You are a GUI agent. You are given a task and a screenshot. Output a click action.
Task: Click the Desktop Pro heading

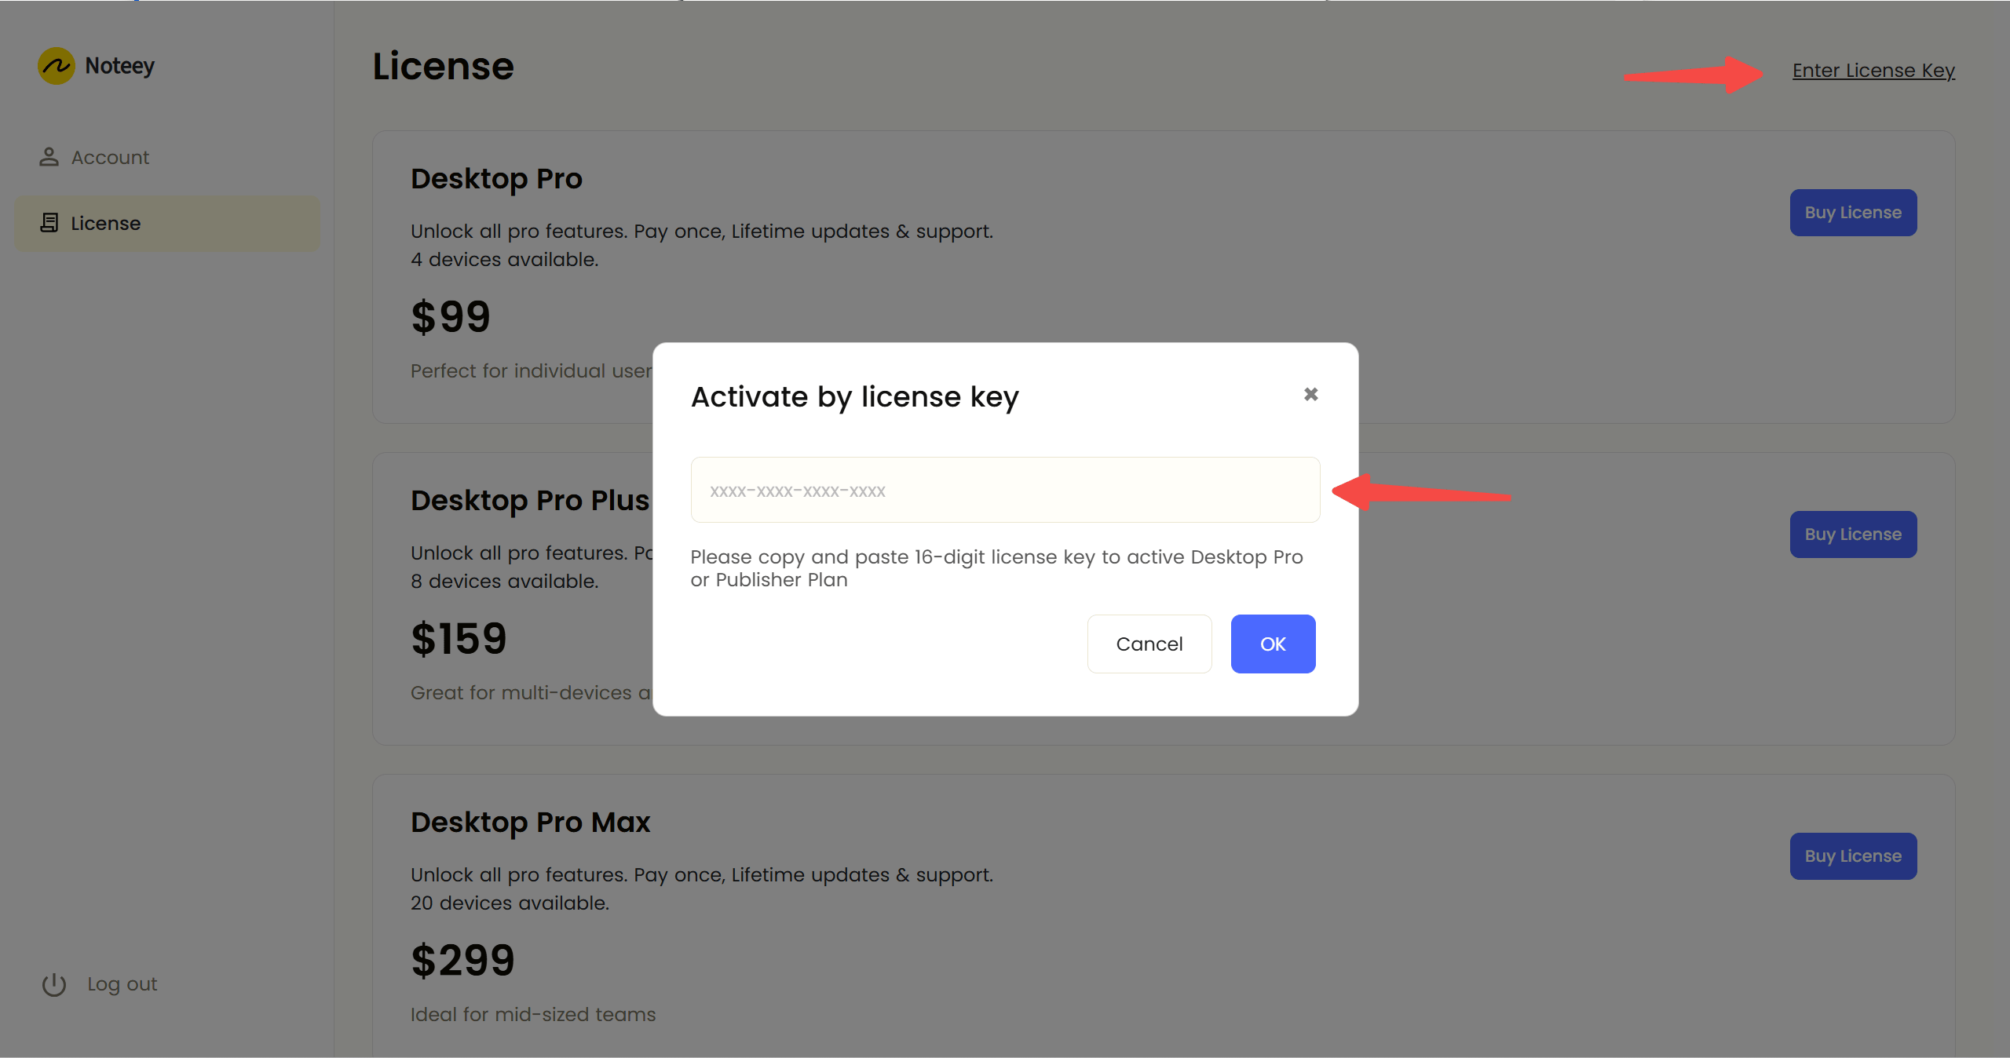click(x=496, y=179)
